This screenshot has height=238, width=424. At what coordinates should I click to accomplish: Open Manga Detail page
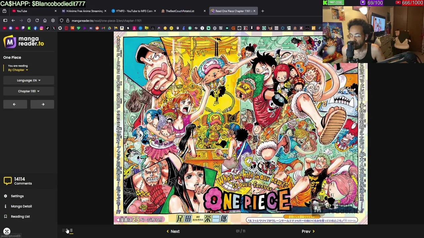(x=21, y=206)
